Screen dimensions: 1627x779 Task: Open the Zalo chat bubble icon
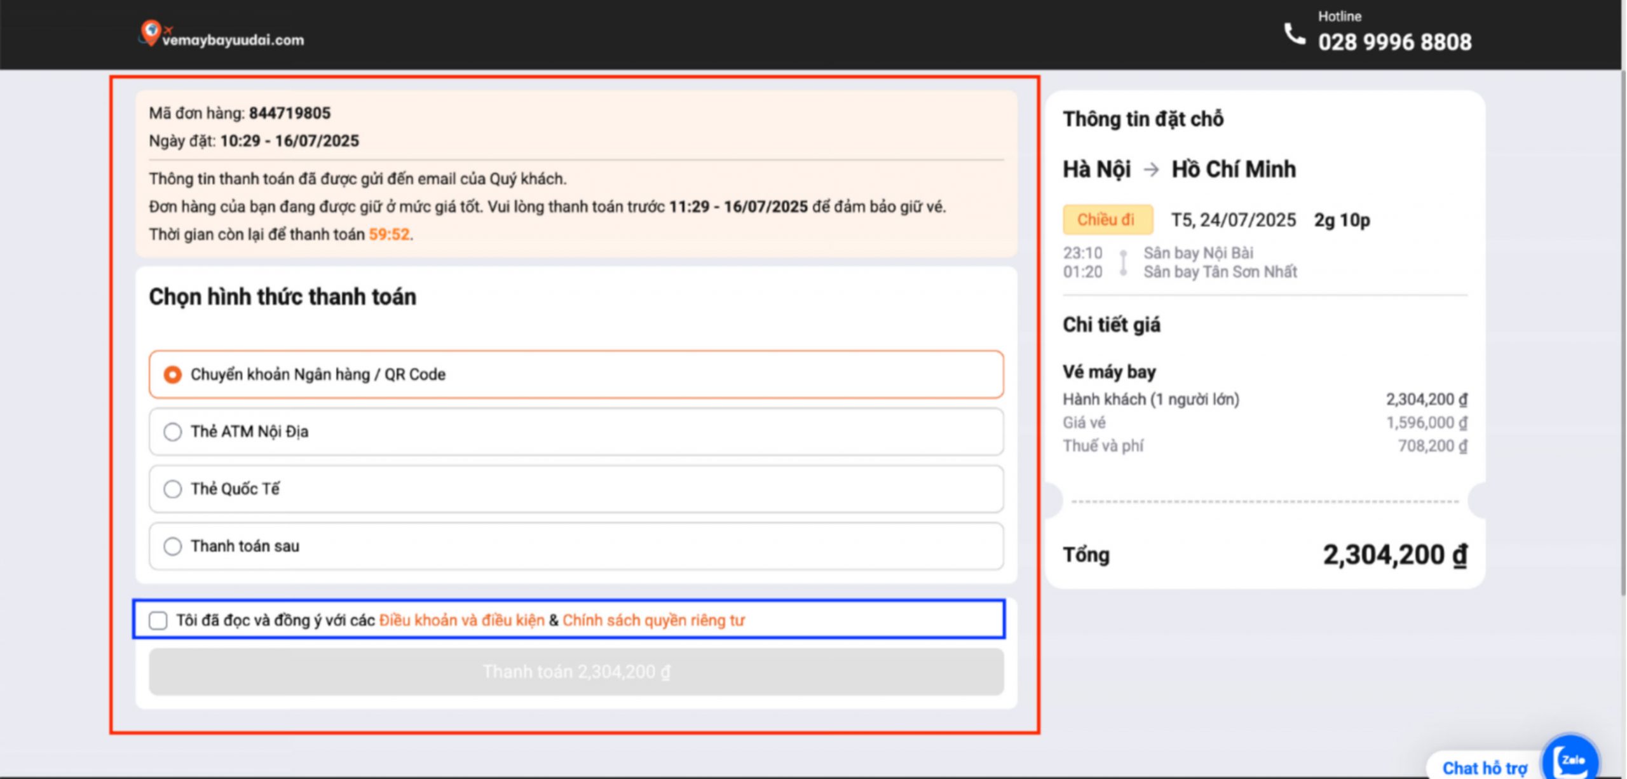coord(1571,760)
